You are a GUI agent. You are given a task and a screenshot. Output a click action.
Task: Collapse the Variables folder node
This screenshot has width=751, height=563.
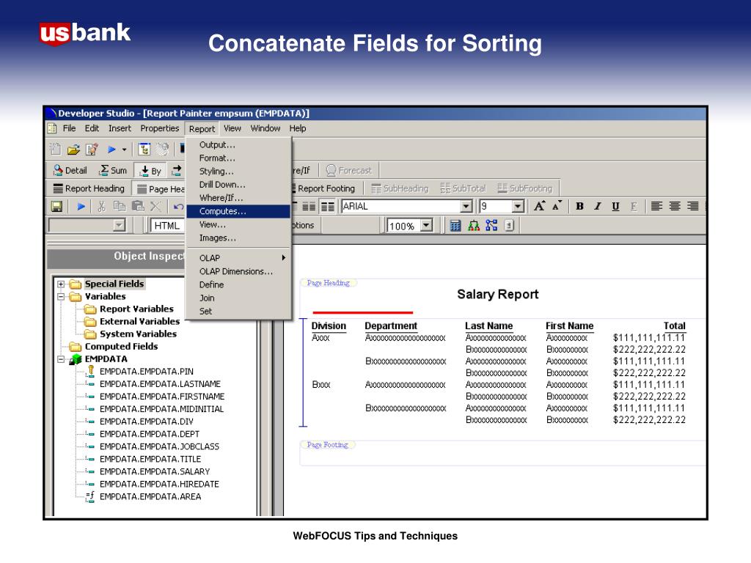point(61,296)
